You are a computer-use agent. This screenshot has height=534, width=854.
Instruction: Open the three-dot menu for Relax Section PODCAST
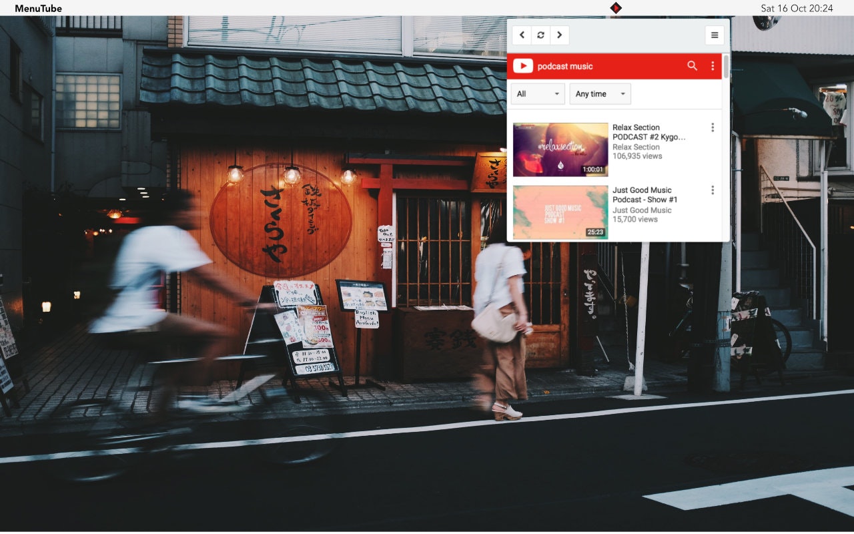point(712,127)
